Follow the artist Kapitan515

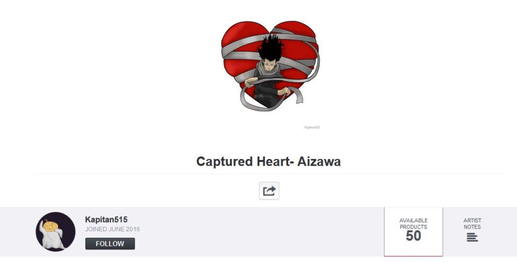coord(110,244)
